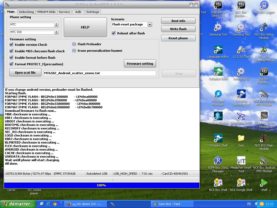
Task: Launch NCK BOX Main Module icon
Action: click(x=264, y=142)
